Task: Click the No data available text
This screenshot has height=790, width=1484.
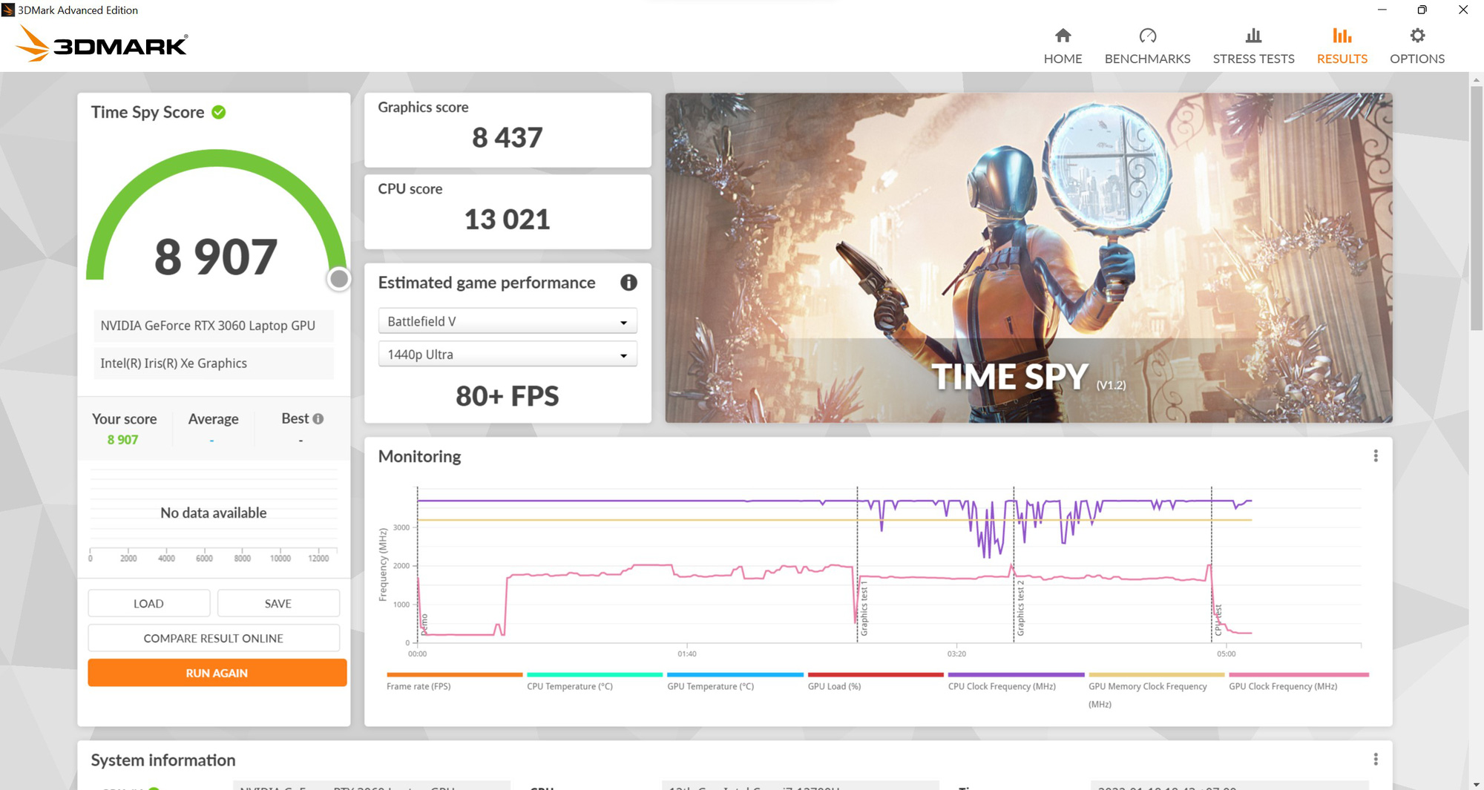Action: (214, 513)
